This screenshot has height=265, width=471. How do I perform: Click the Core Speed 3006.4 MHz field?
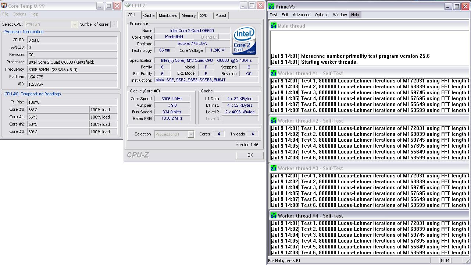[172, 99]
